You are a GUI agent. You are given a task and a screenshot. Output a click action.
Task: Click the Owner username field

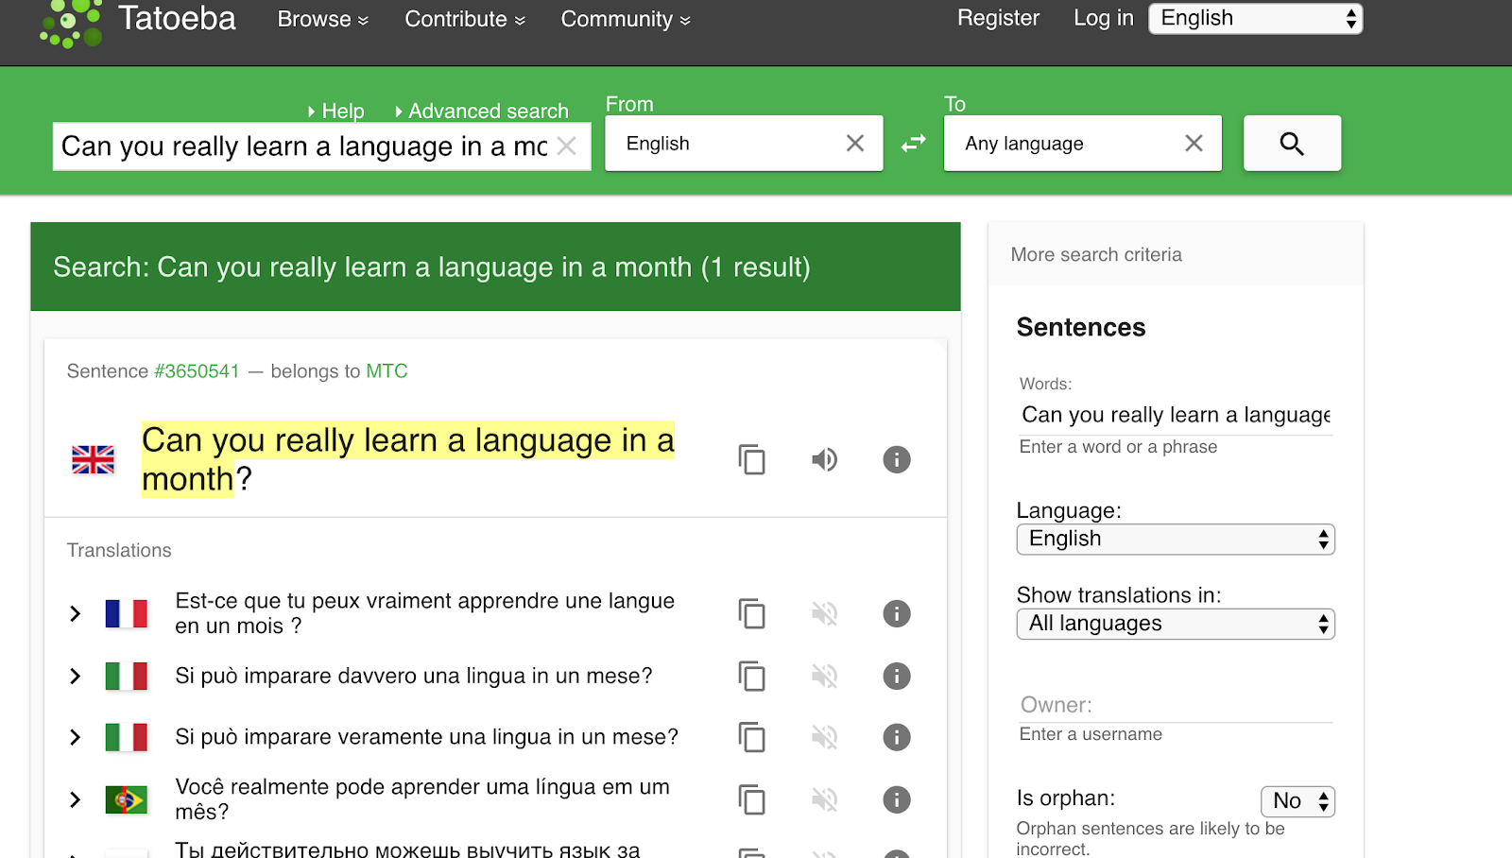coord(1175,706)
